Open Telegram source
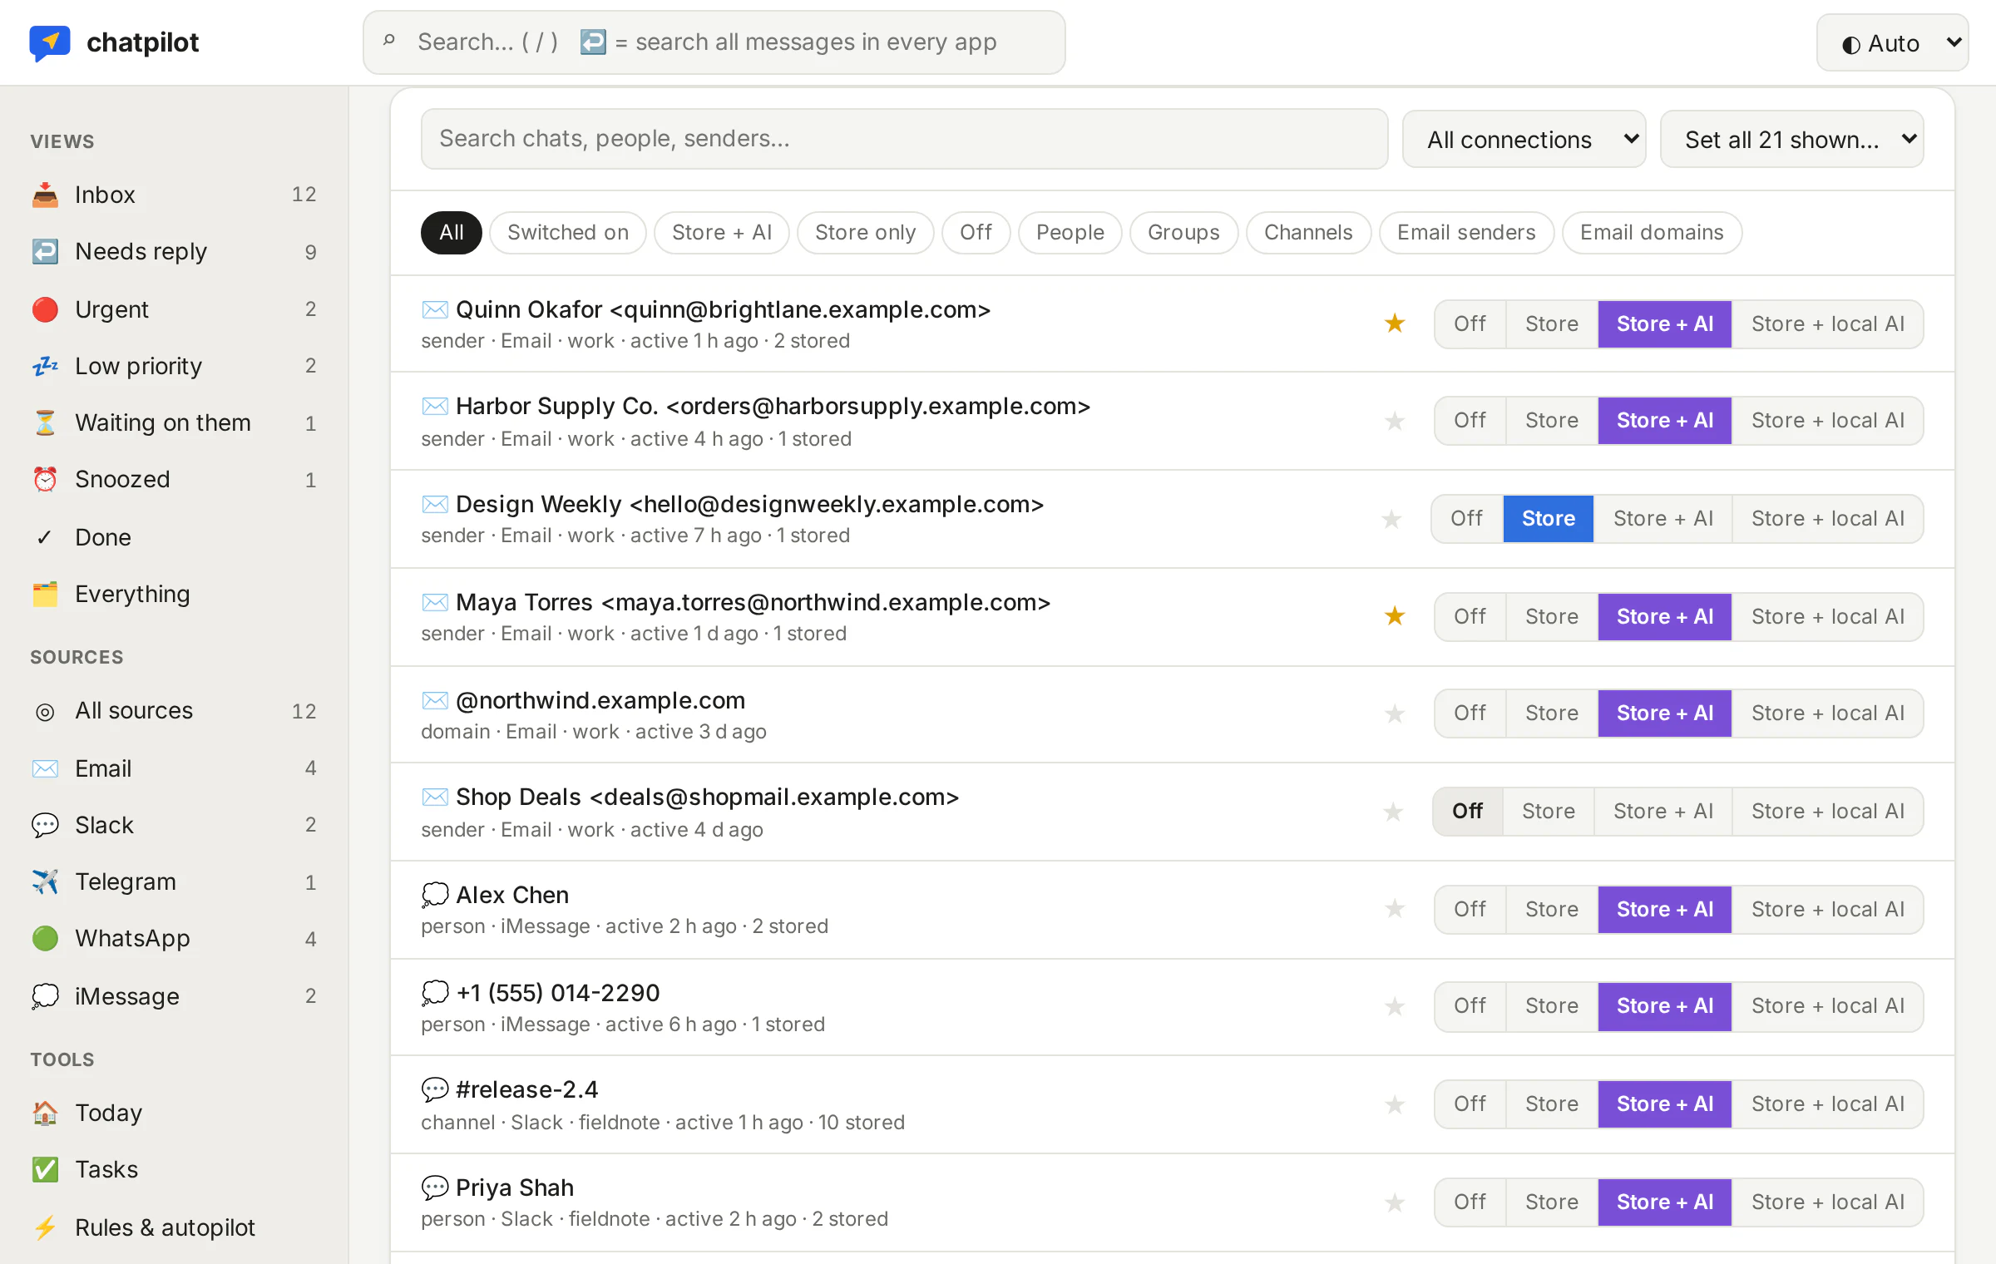This screenshot has width=1996, height=1264. 174,881
